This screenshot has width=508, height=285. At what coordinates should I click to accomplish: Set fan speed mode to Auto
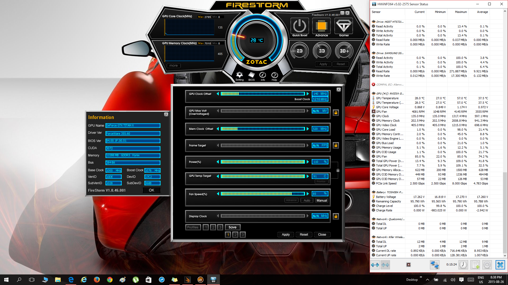307,201
